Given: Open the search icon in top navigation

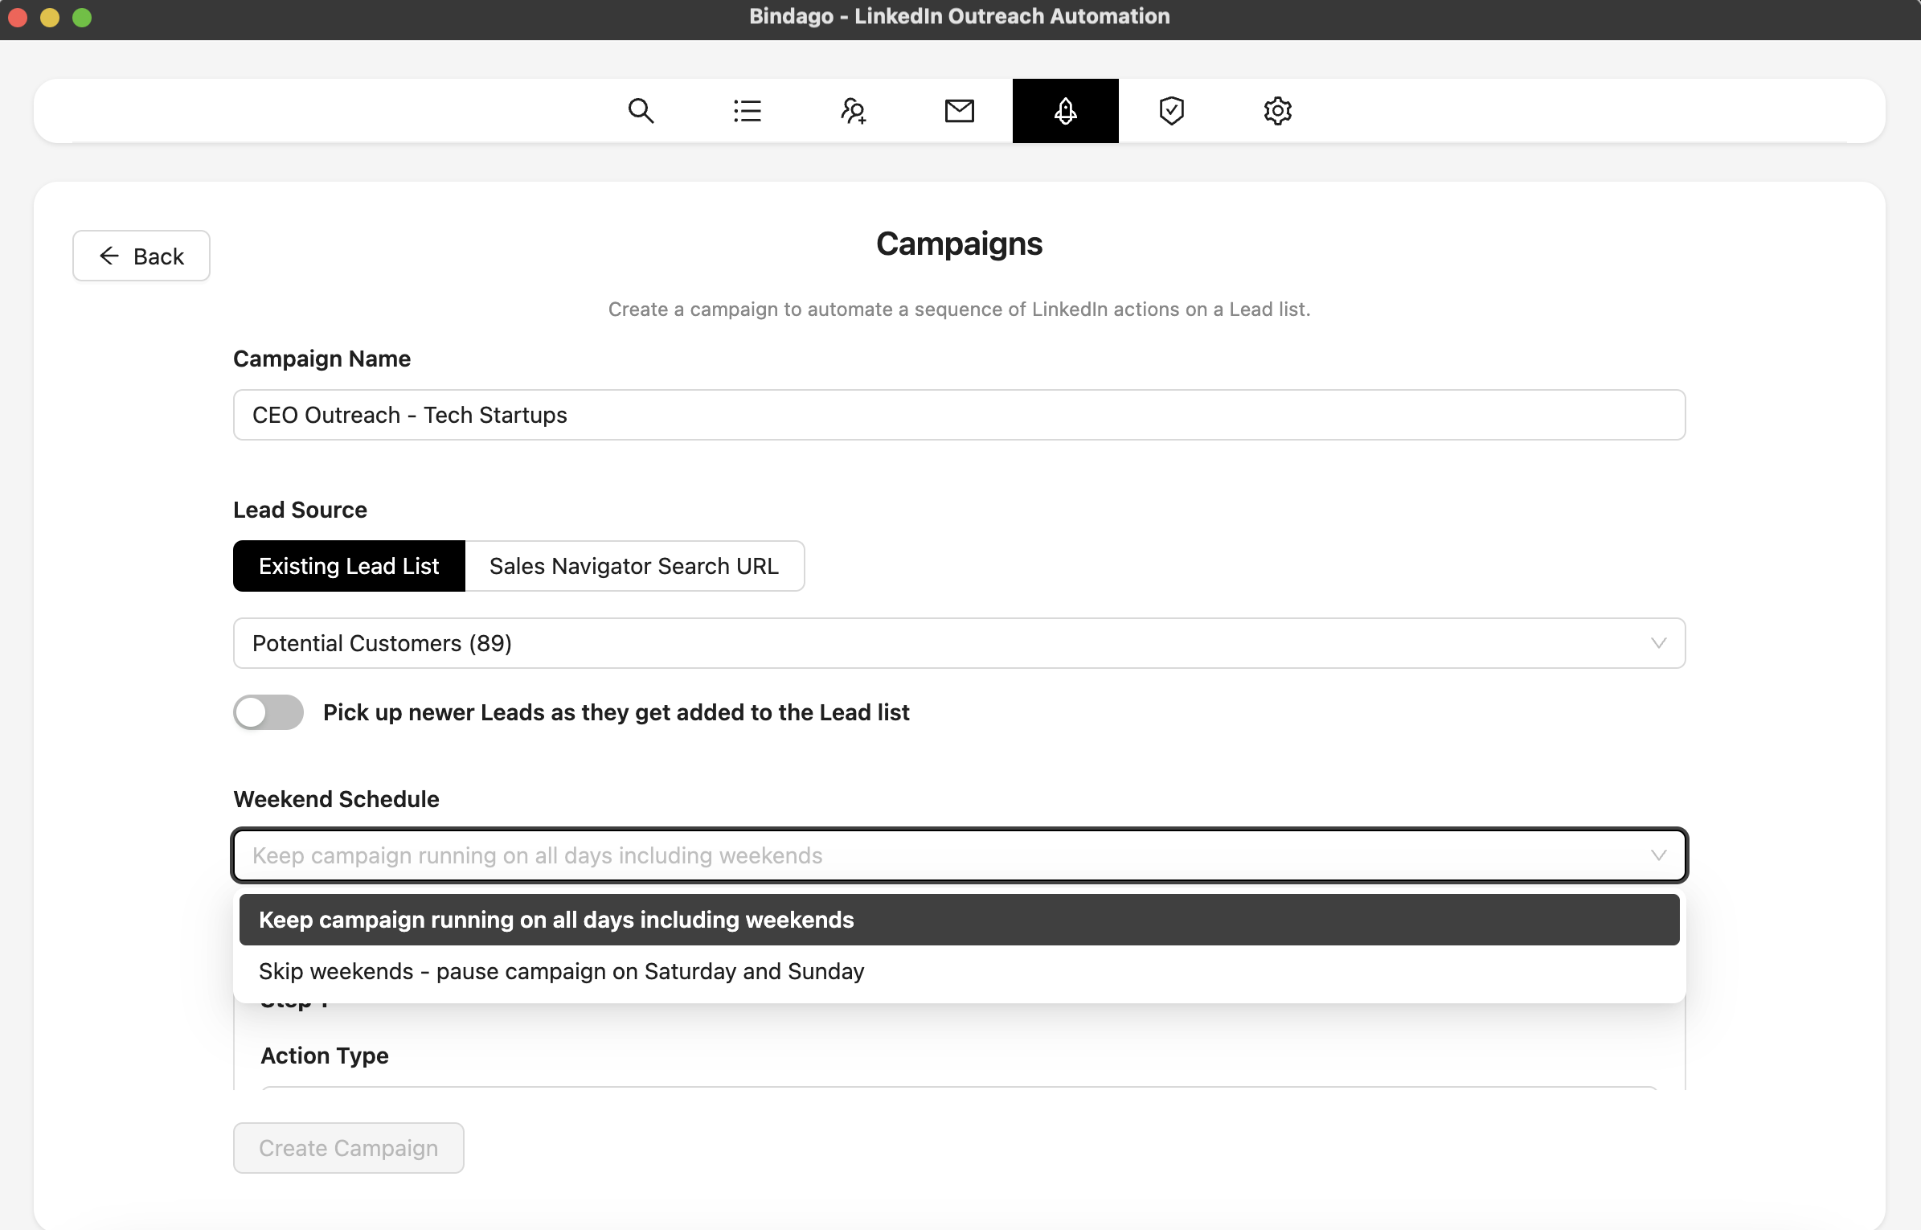Looking at the screenshot, I should [x=641, y=111].
